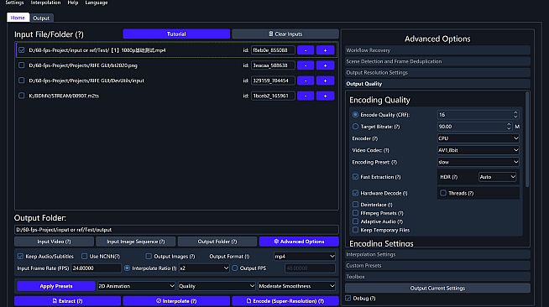Expand Output Resolution Settings section
This screenshot has height=307, width=549.
coord(437,72)
